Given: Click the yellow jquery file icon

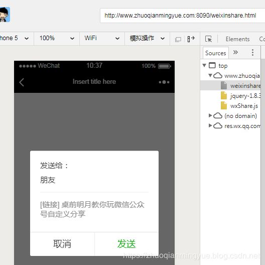Looking at the screenshot, I should [x=224, y=95].
